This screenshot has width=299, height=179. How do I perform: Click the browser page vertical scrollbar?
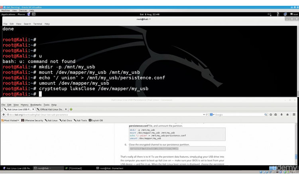(296, 144)
